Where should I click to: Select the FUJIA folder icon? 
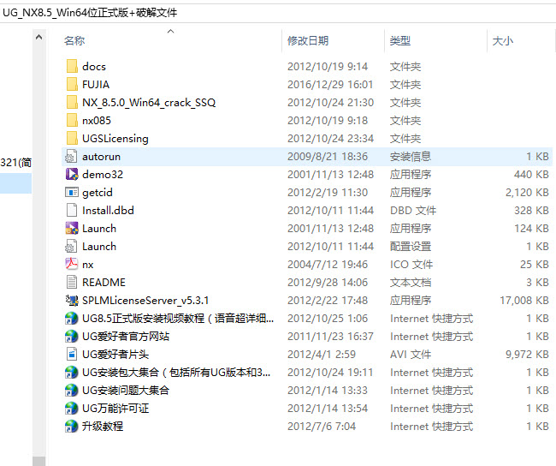pos(72,85)
